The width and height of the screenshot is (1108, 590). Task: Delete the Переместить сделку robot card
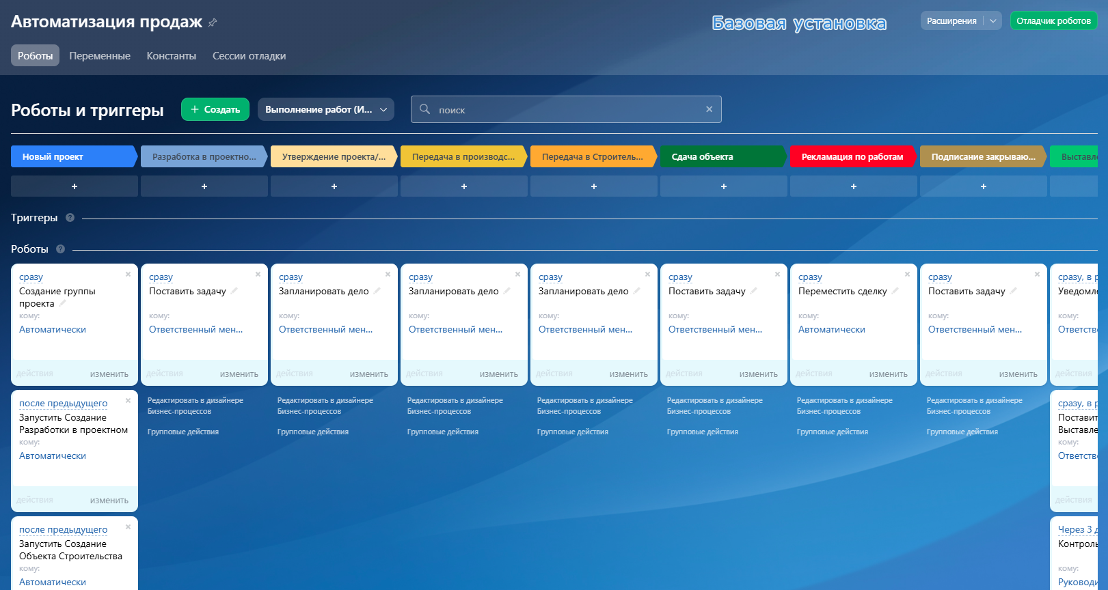907,275
